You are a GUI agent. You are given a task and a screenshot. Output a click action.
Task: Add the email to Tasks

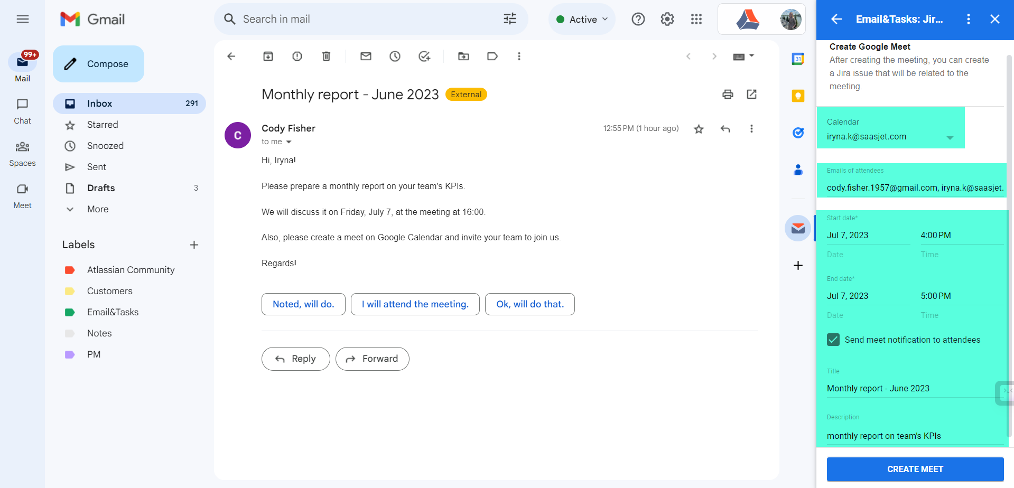pos(424,57)
